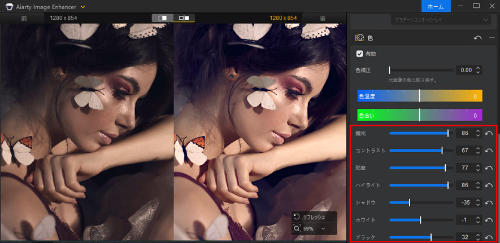
Task: Click the after image preview
Action: coord(260,132)
